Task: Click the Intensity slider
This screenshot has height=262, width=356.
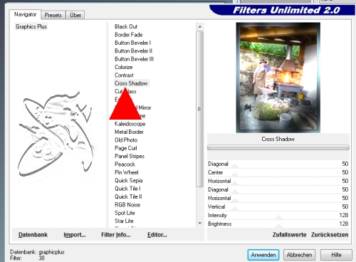Action: [278, 215]
